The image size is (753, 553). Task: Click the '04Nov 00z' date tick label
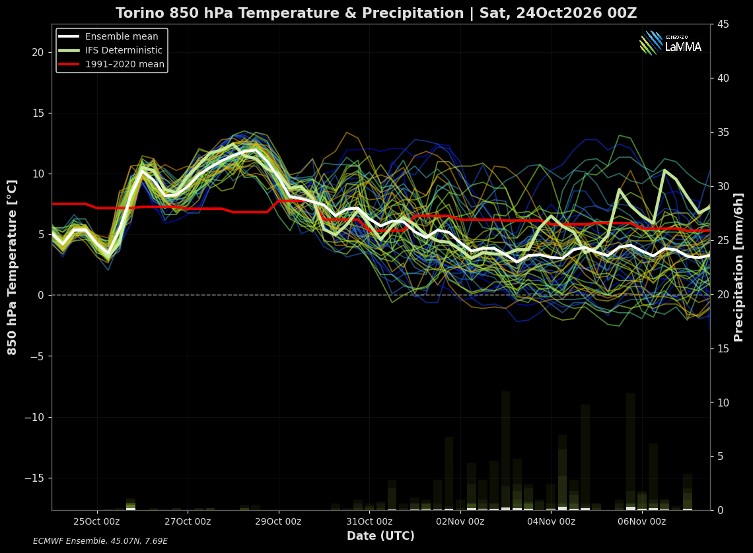point(551,521)
